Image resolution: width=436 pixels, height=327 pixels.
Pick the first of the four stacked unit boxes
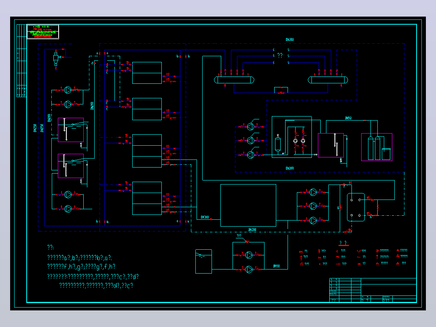pyautogui.click(x=147, y=73)
